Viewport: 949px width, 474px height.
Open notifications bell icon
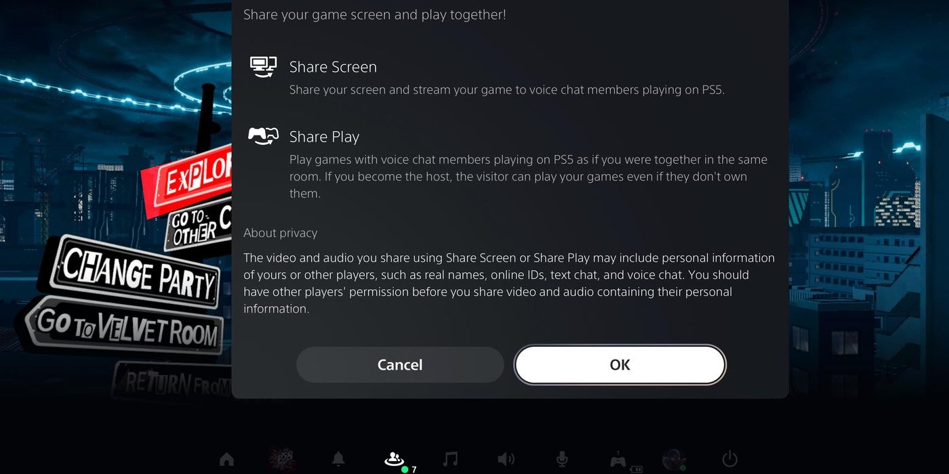[x=338, y=459]
